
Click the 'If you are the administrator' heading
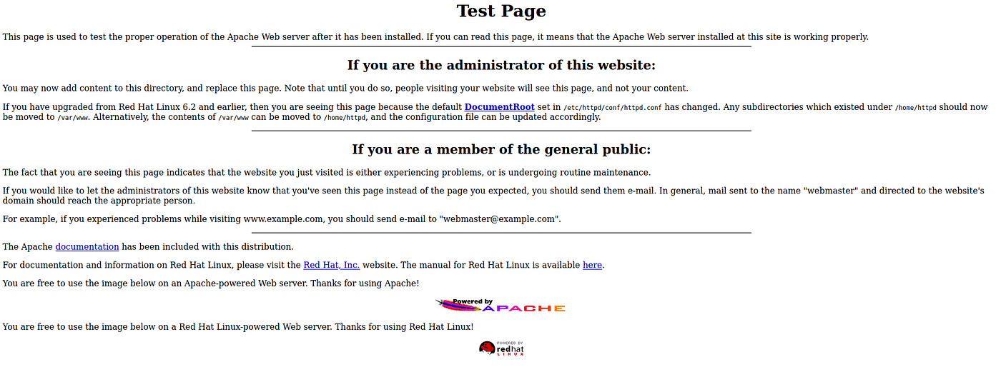[501, 66]
